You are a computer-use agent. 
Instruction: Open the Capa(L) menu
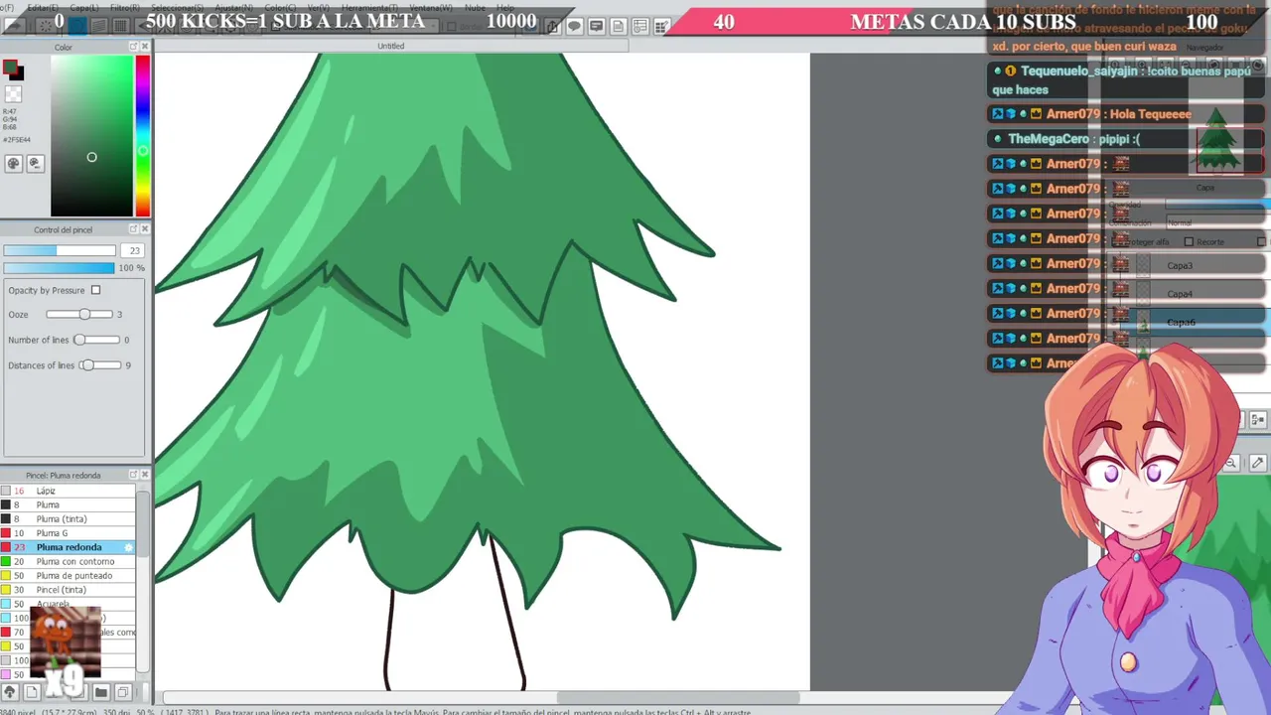(x=83, y=7)
